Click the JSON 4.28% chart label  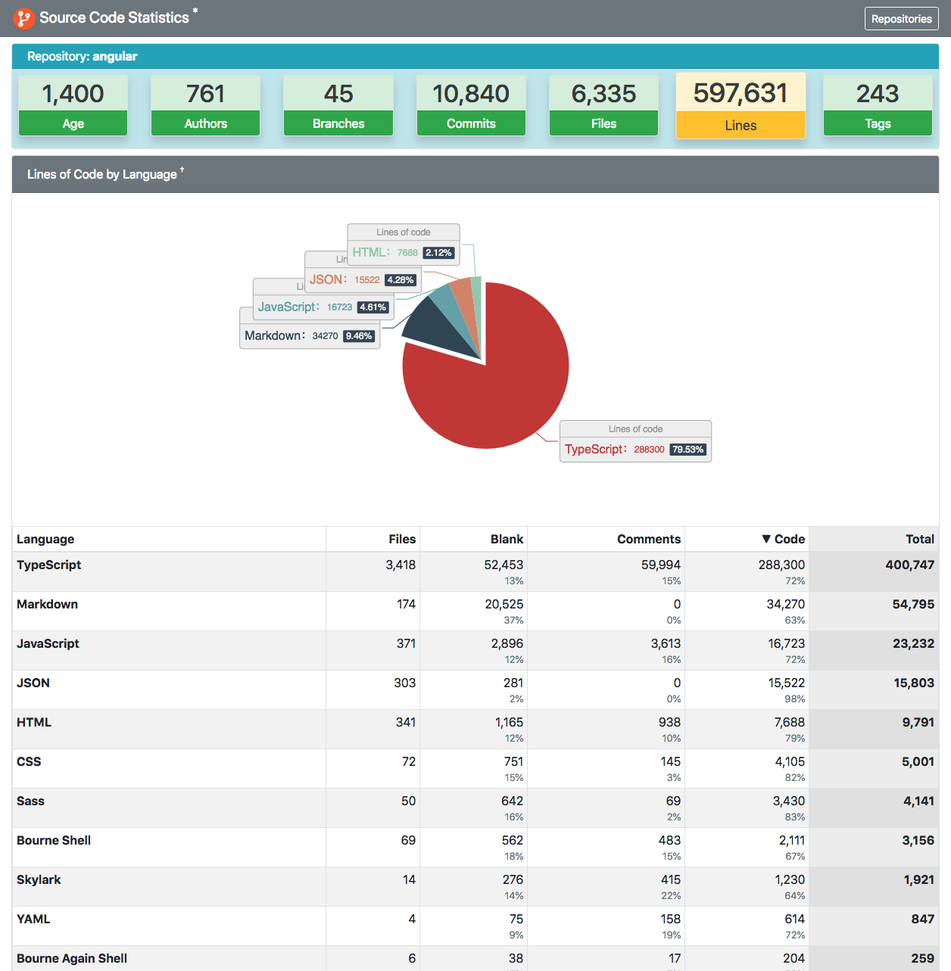[362, 279]
